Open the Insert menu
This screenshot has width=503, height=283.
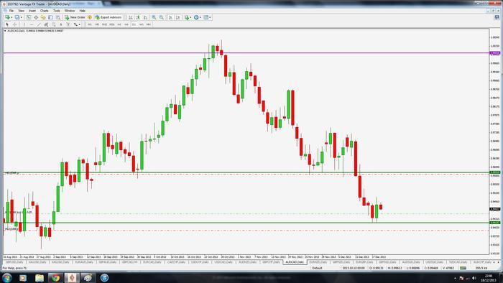coord(32,11)
